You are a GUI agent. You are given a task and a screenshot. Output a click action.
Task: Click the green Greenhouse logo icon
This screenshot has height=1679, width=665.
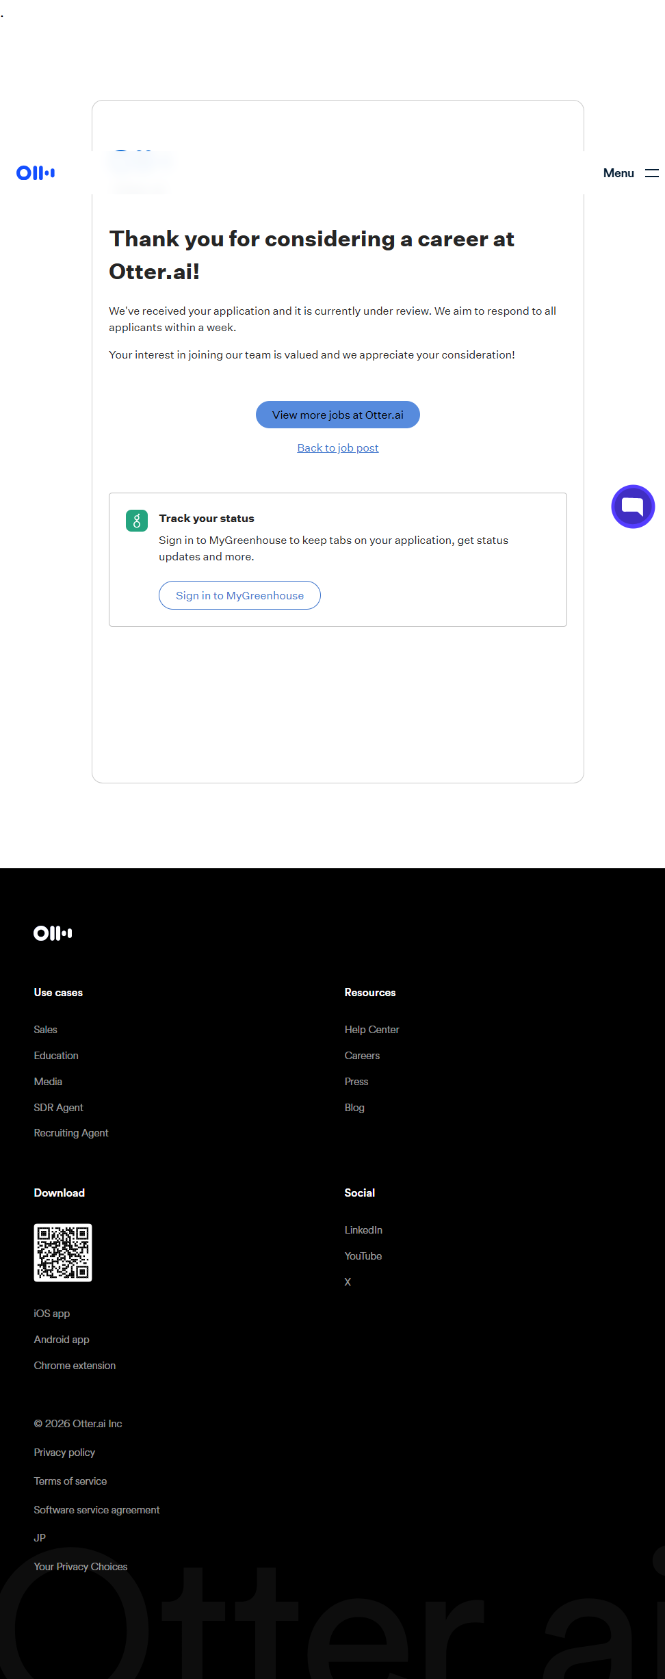click(x=137, y=521)
